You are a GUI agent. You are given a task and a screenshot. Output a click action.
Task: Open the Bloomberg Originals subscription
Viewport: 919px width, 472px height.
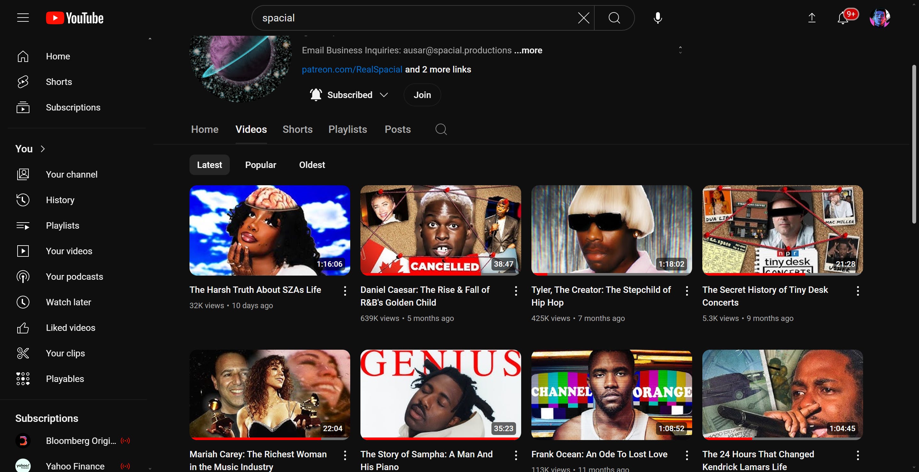click(x=77, y=441)
